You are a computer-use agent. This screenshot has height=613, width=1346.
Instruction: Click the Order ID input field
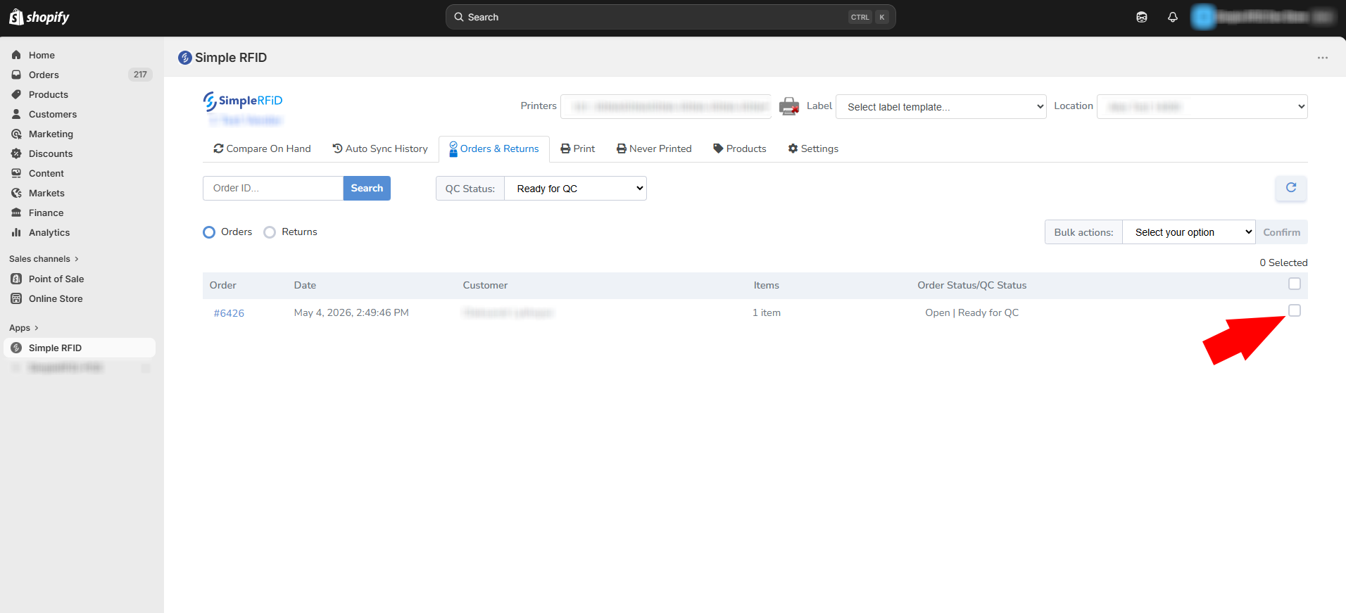[x=273, y=188]
